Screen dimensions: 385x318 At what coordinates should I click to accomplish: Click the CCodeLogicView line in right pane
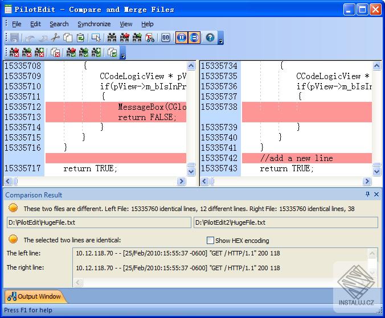pos(333,76)
